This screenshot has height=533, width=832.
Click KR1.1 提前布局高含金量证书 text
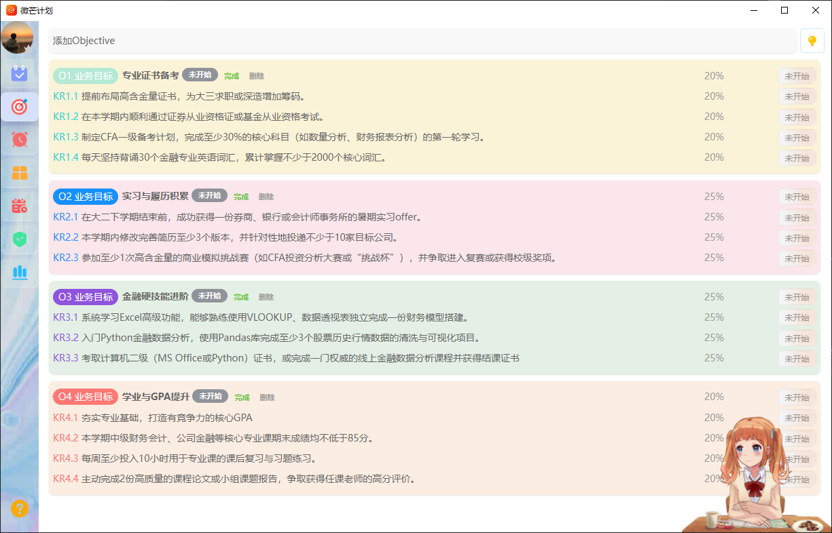click(179, 96)
